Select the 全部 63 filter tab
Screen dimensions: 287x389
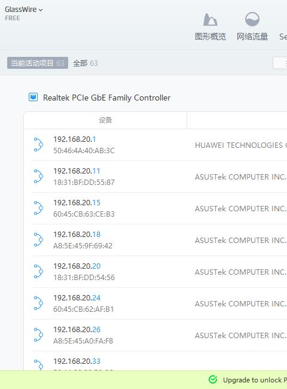86,63
